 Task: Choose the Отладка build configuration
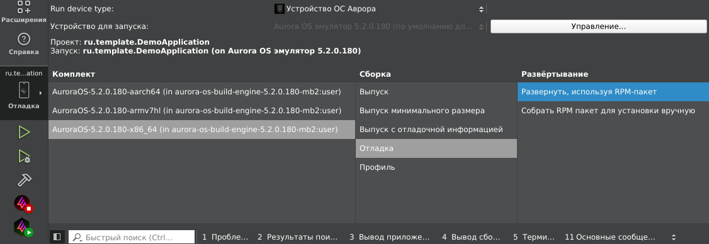[x=436, y=148]
